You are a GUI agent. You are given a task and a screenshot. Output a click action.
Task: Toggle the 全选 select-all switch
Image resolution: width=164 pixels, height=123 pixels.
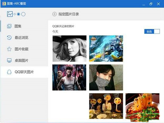152,32
